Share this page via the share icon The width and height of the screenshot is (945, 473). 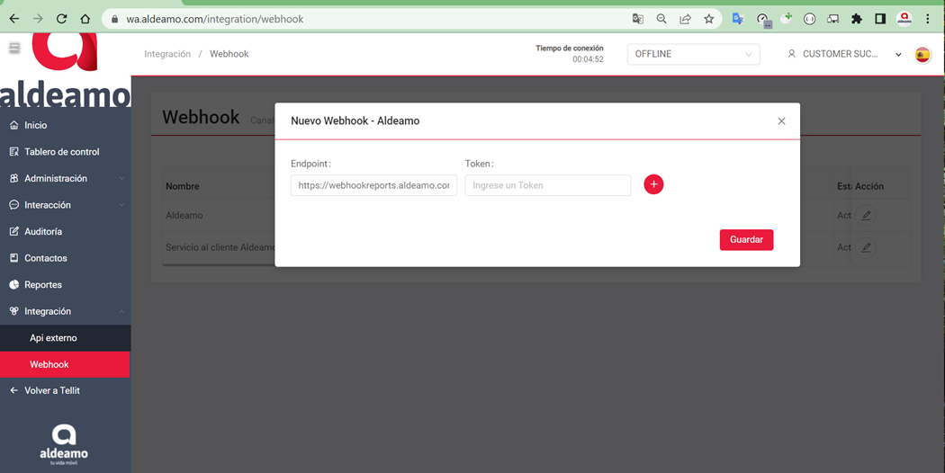click(685, 19)
